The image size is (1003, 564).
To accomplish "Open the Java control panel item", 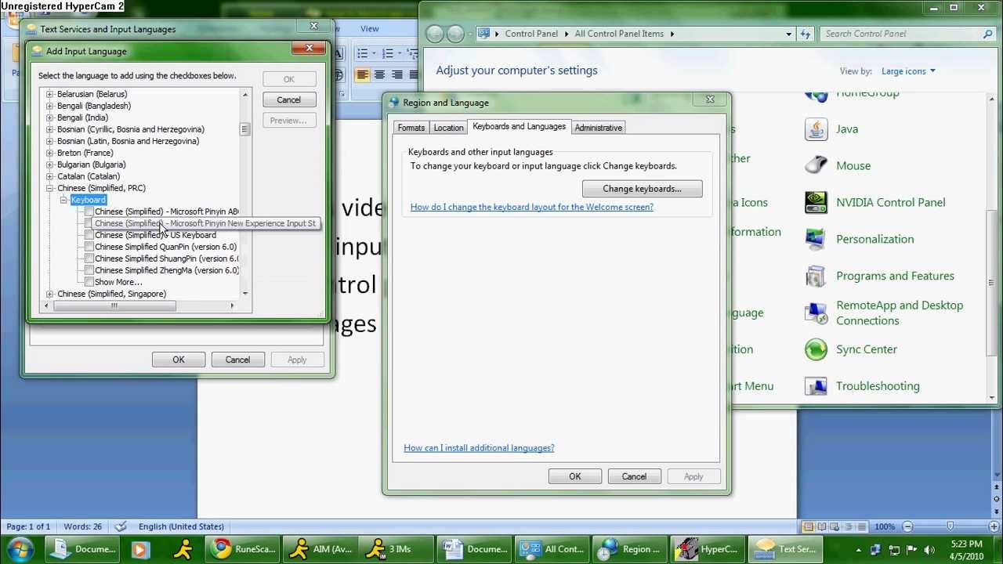I will pos(831,129).
